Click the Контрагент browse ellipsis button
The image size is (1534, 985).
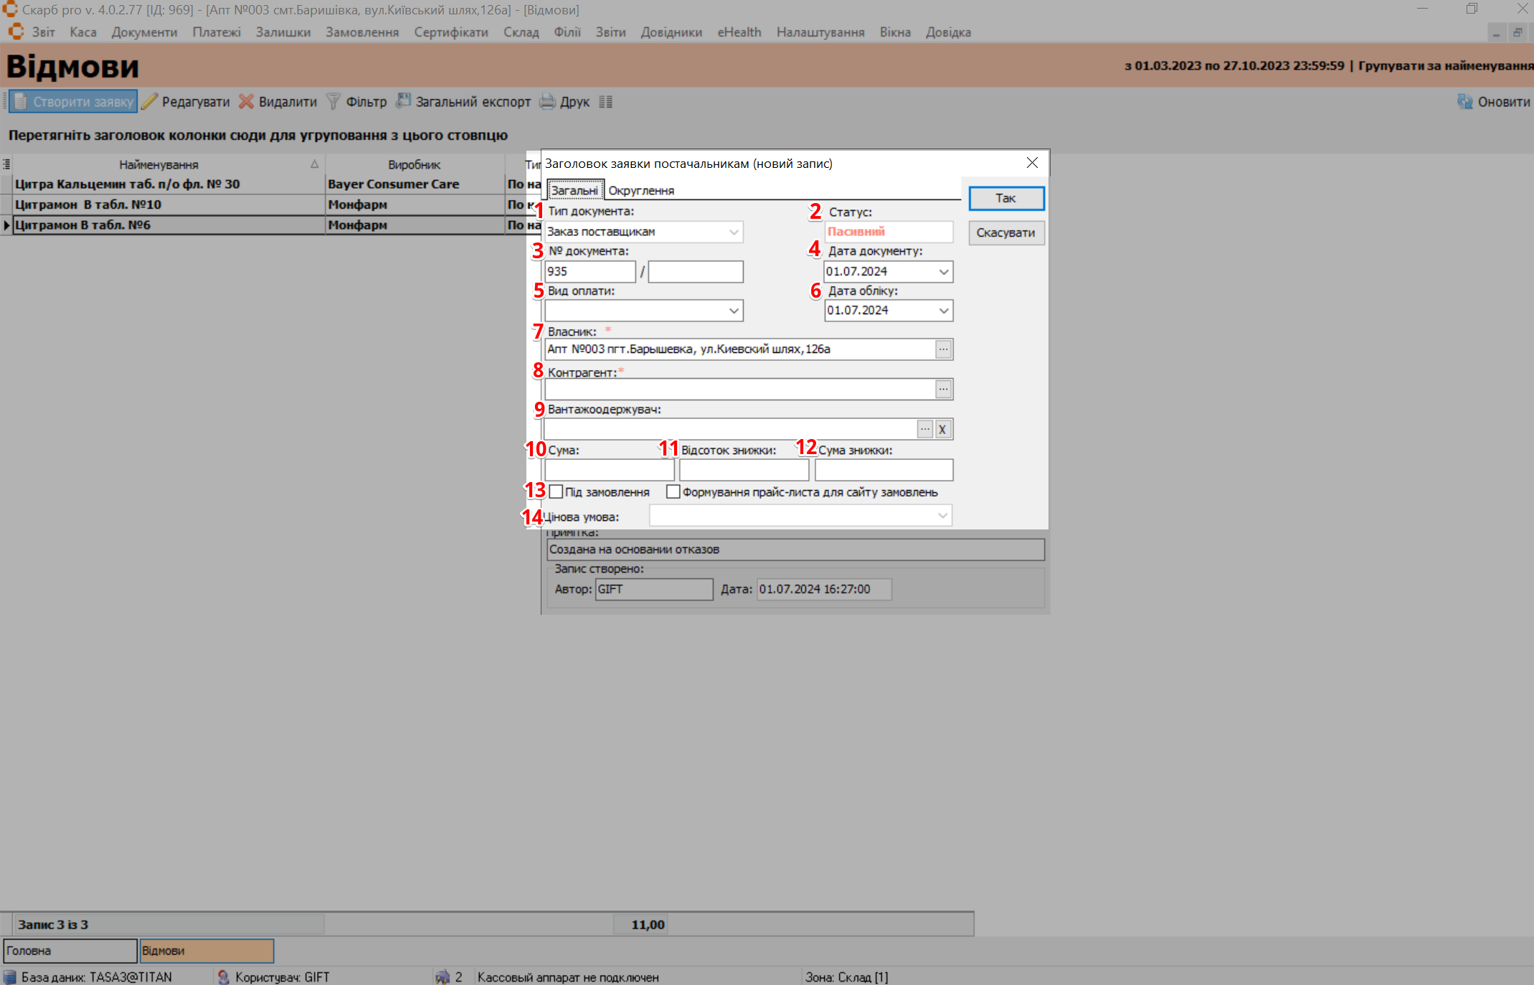[x=943, y=389]
